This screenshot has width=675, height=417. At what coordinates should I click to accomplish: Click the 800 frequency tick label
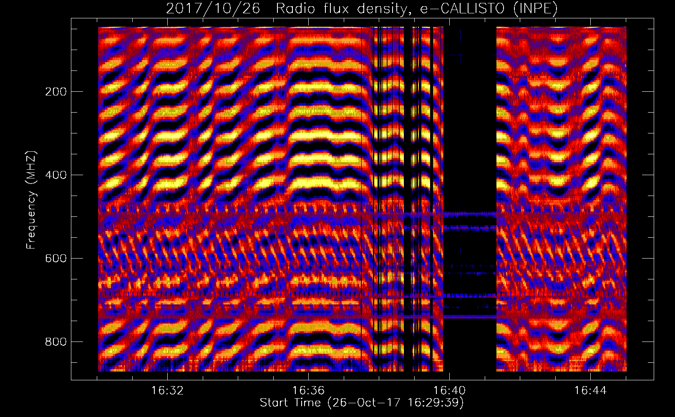tap(56, 342)
